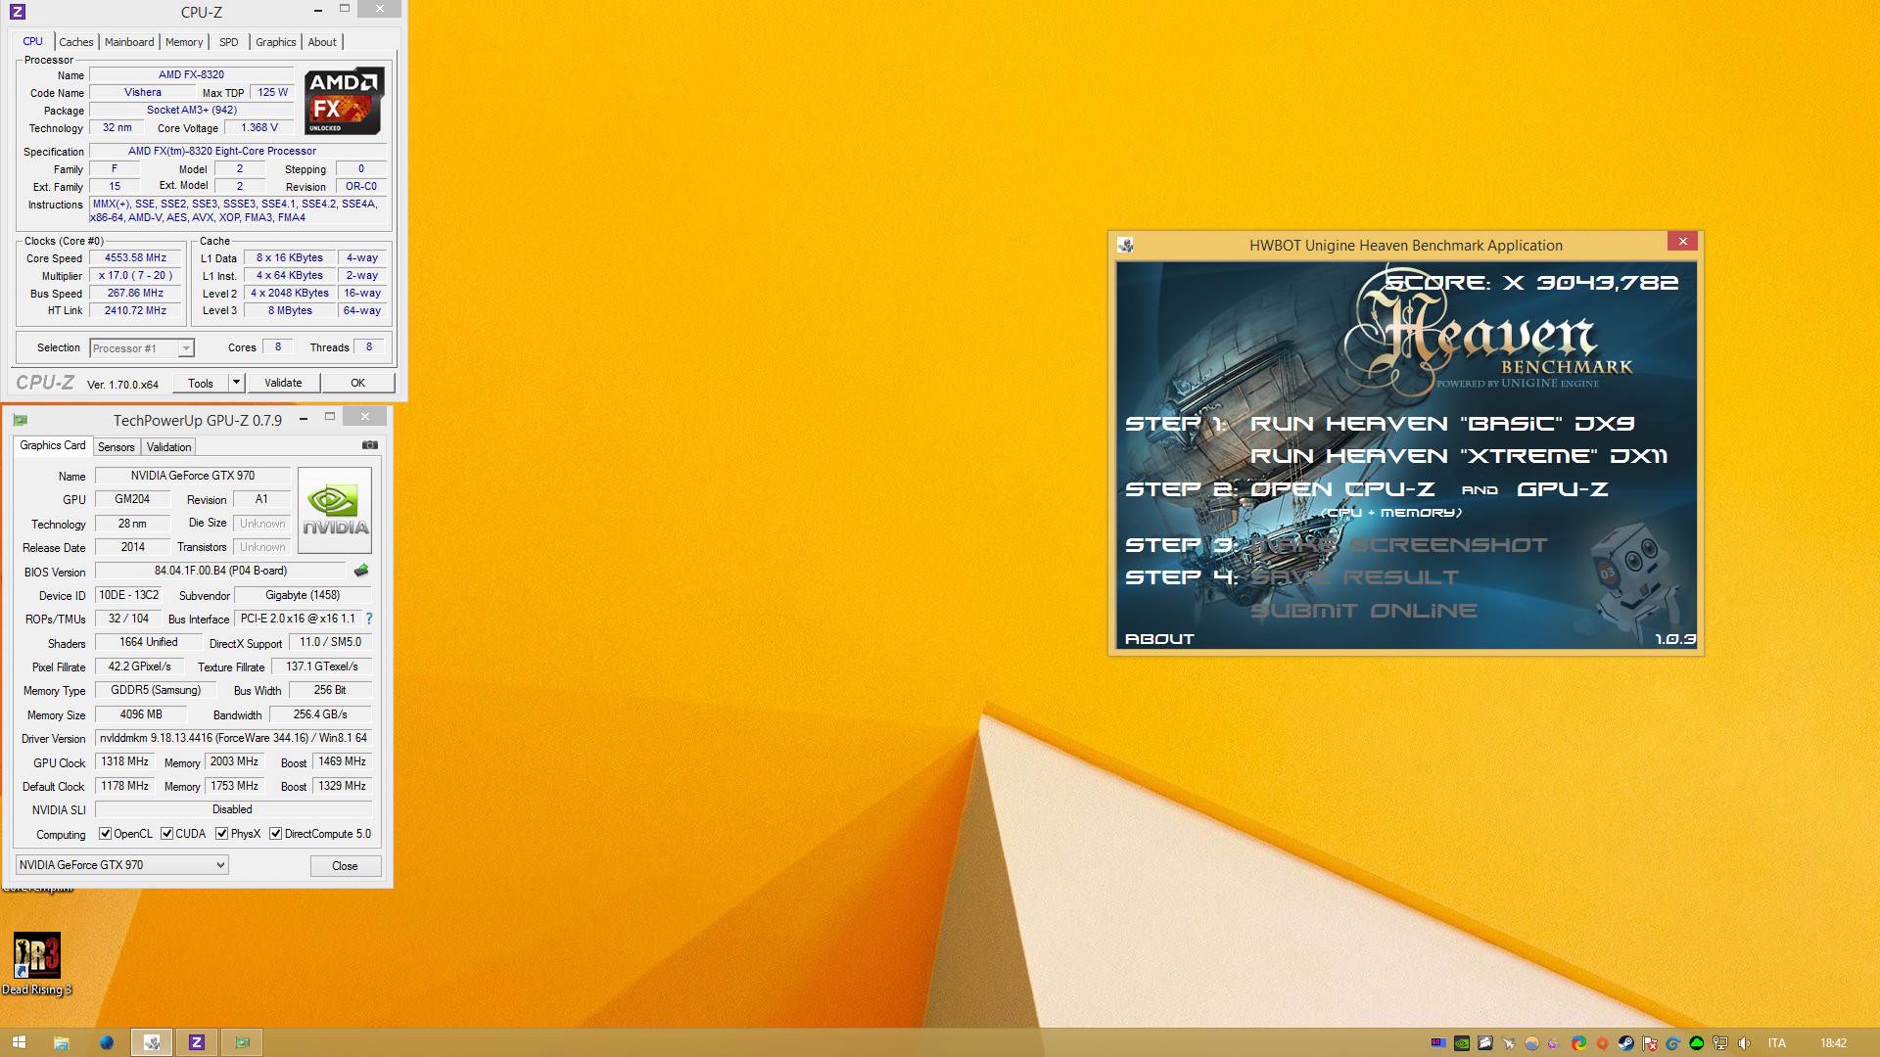Click the red-orange circle tray icon
Image resolution: width=1880 pixels, height=1057 pixels.
coord(1602,1043)
